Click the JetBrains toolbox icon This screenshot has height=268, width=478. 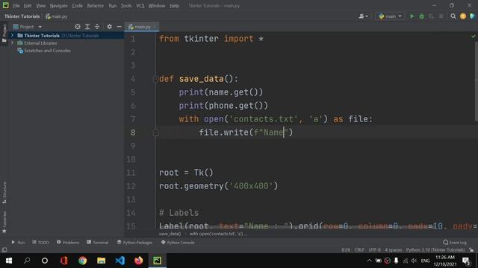(x=472, y=16)
